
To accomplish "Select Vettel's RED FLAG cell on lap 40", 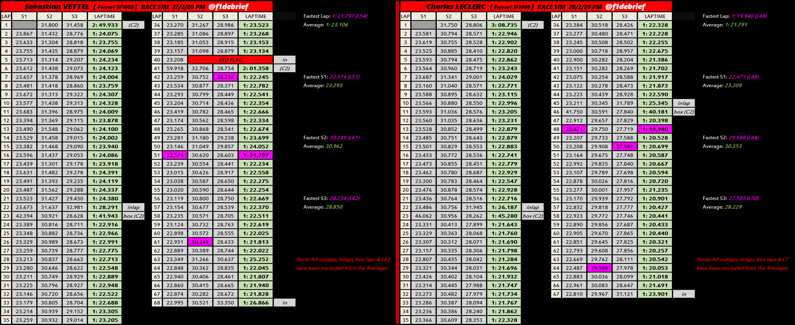I will tap(230, 60).
